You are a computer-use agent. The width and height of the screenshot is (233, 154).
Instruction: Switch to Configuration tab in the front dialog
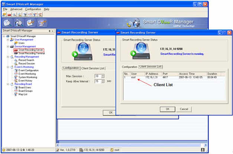[x=130, y=67]
